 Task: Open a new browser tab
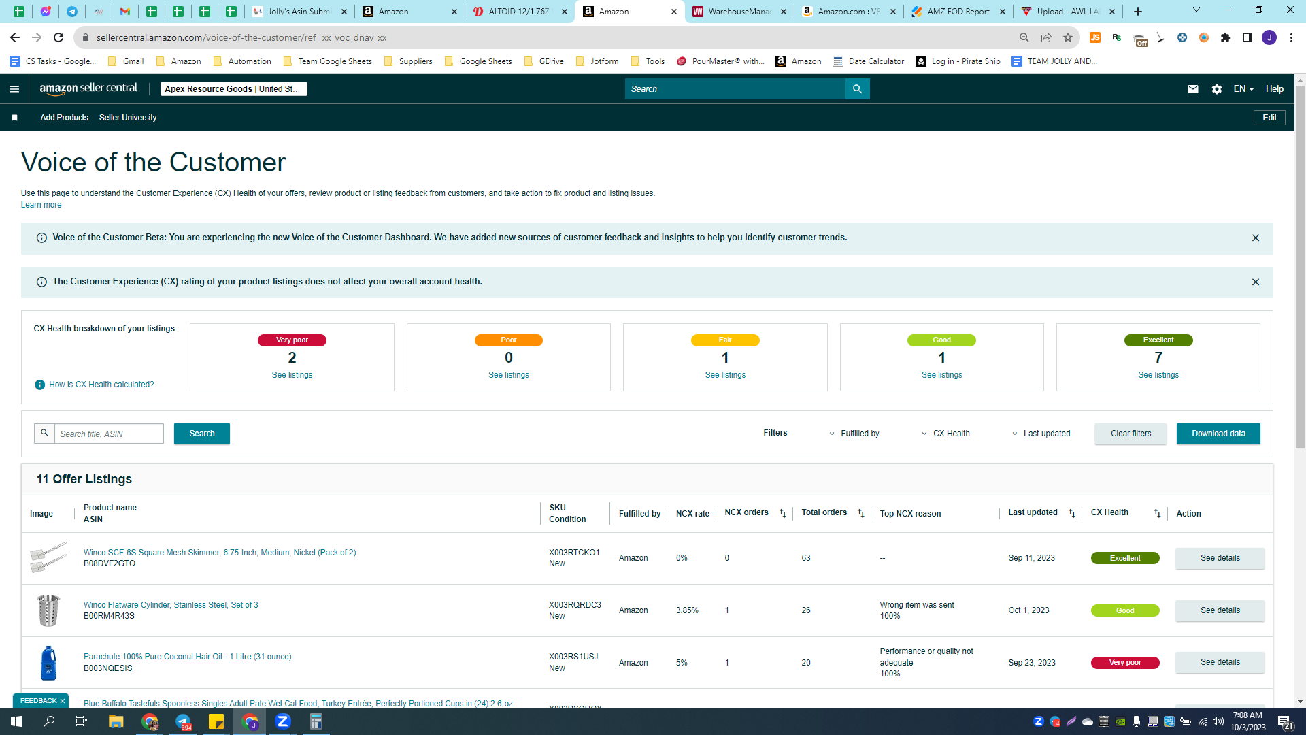pos(1138,12)
